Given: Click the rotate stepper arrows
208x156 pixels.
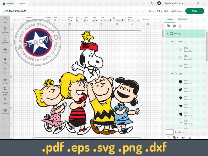Looking at the screenshot, I should click(139, 20).
